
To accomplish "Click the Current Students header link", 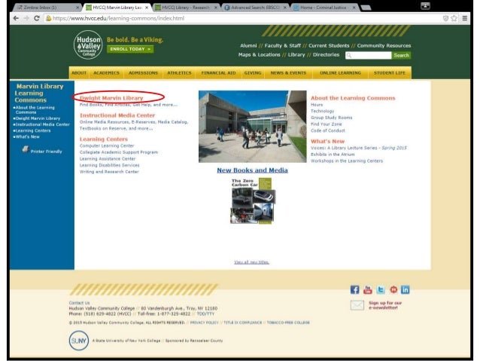I will pos(329,46).
